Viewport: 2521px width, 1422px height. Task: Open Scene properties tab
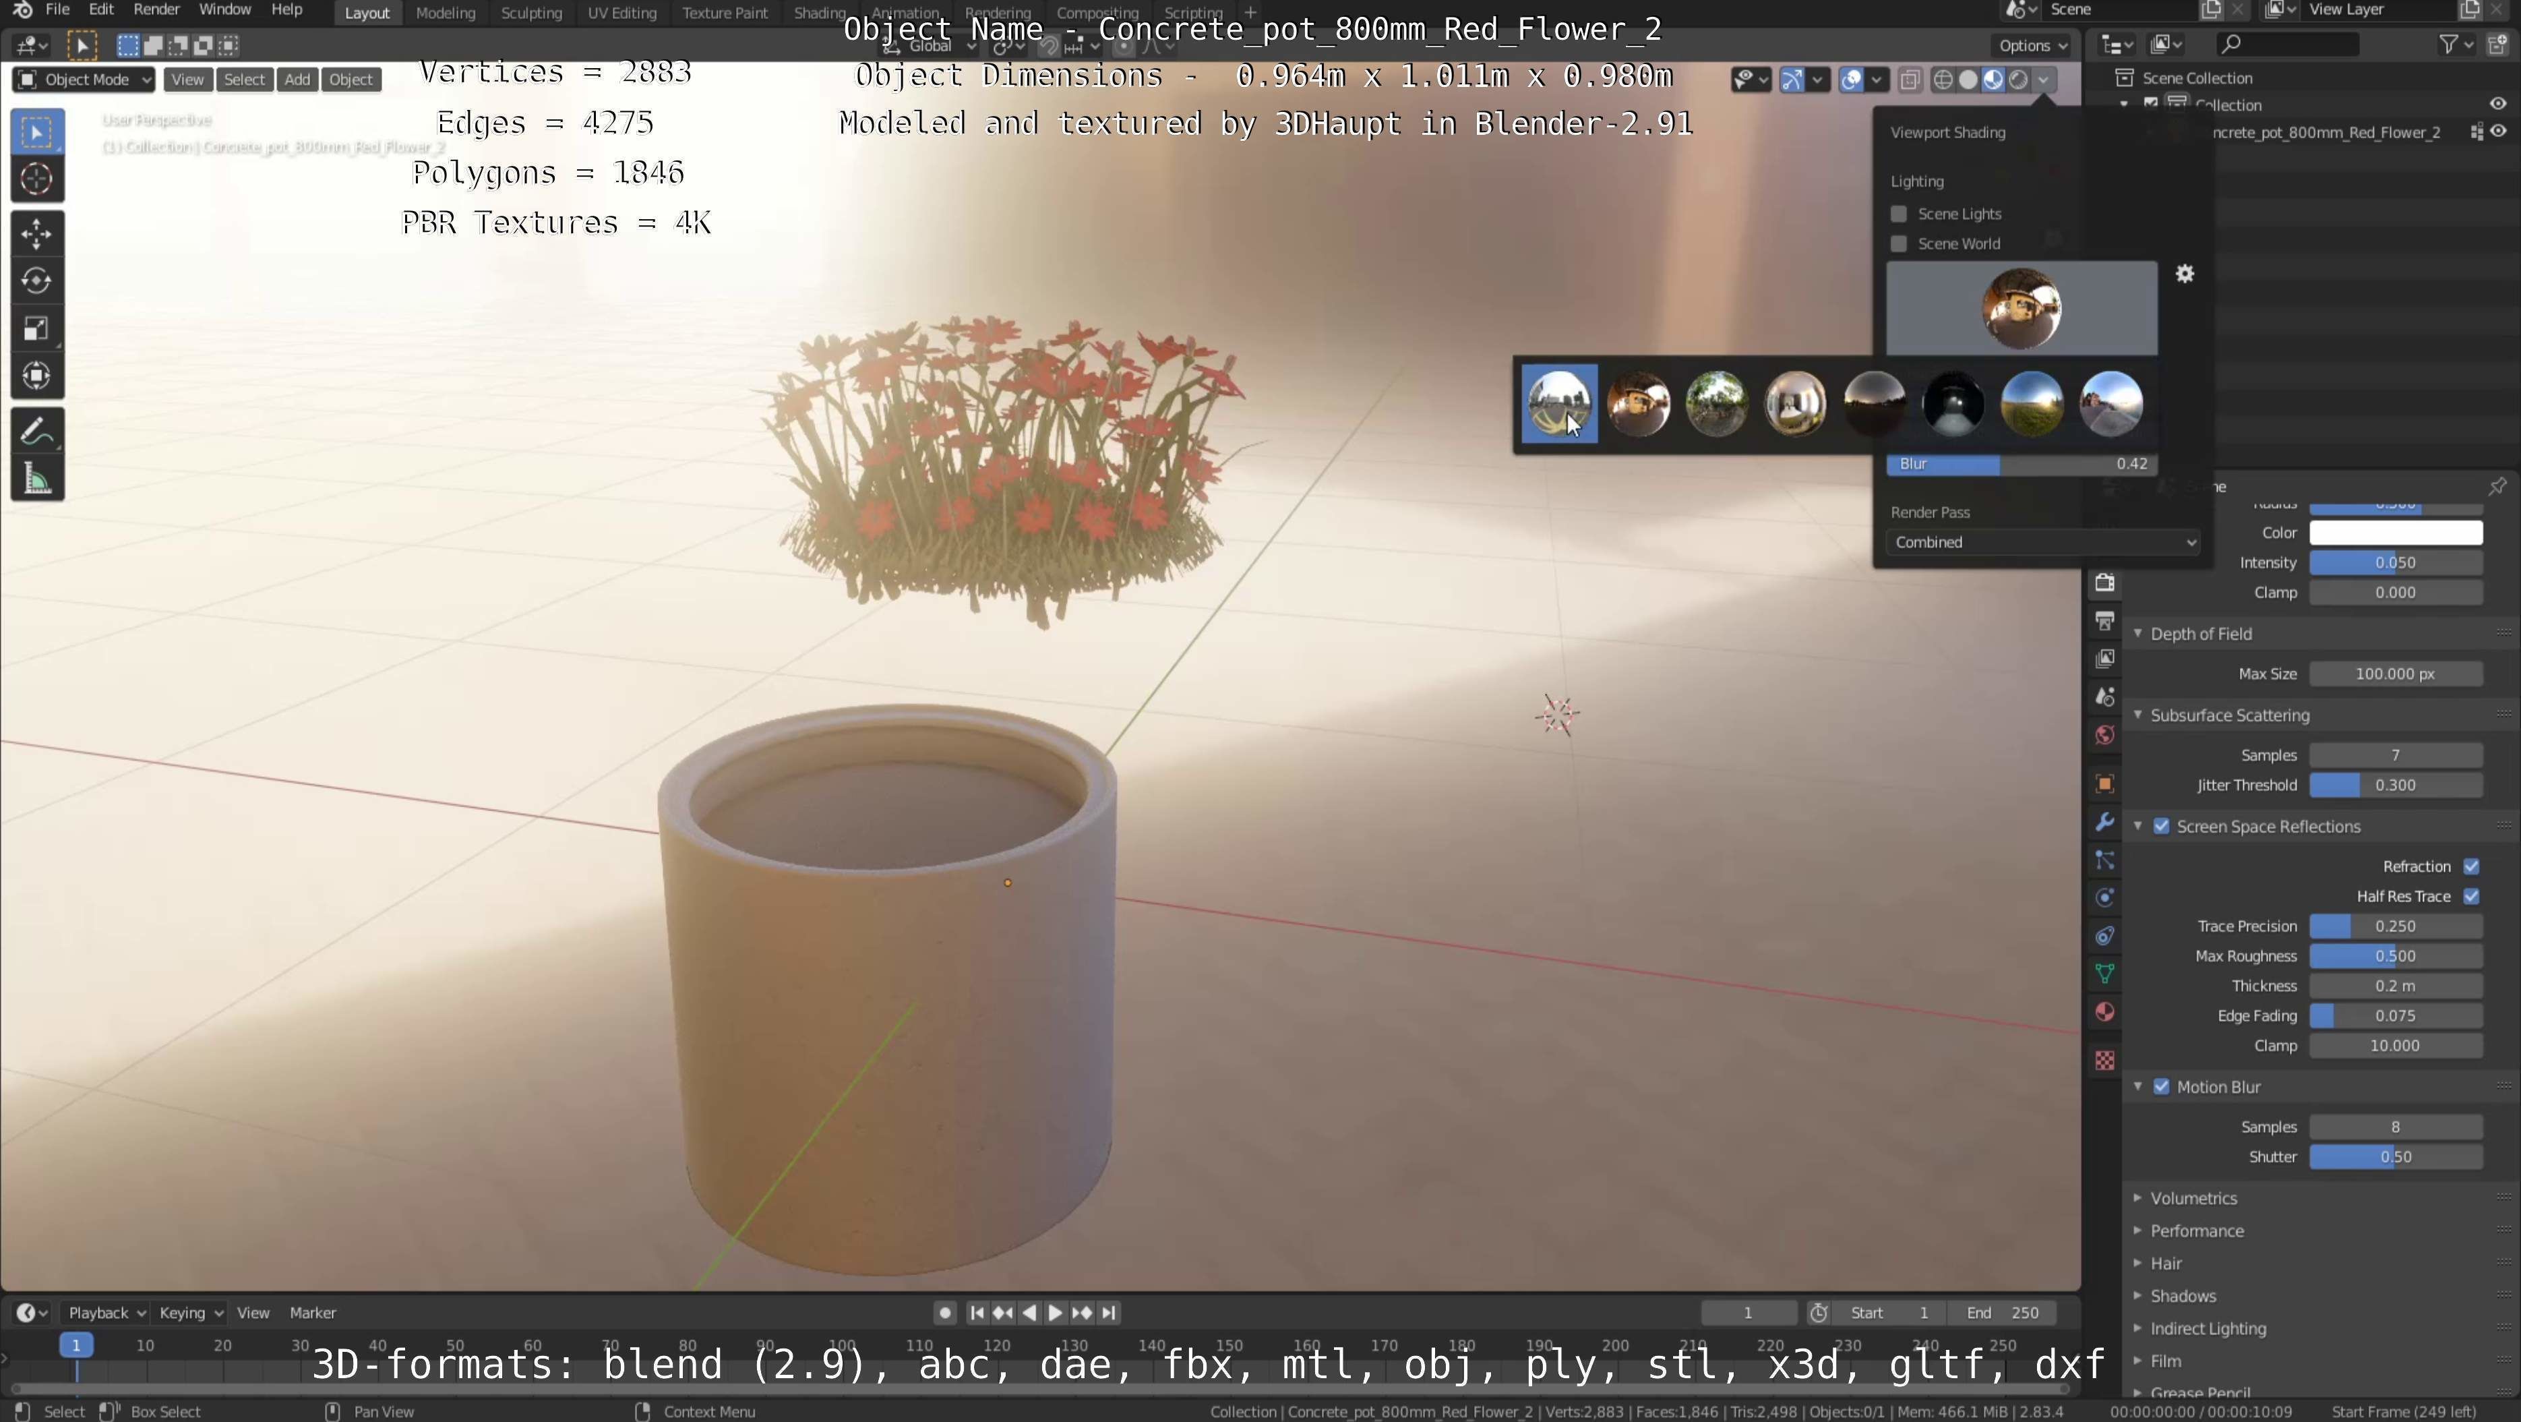2105,697
